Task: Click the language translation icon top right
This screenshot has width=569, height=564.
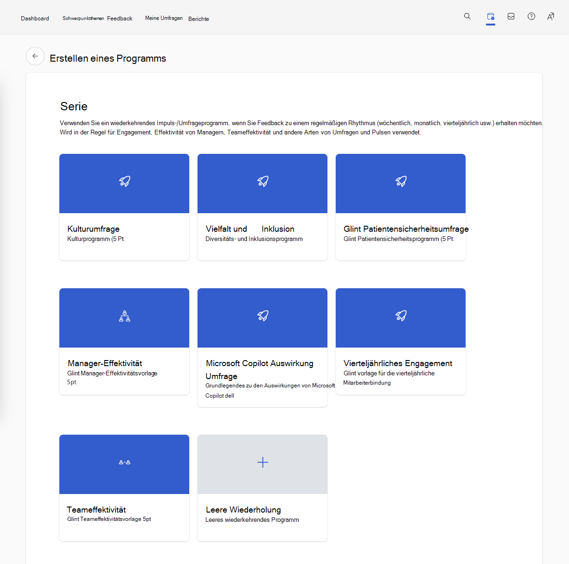Action: tap(550, 16)
